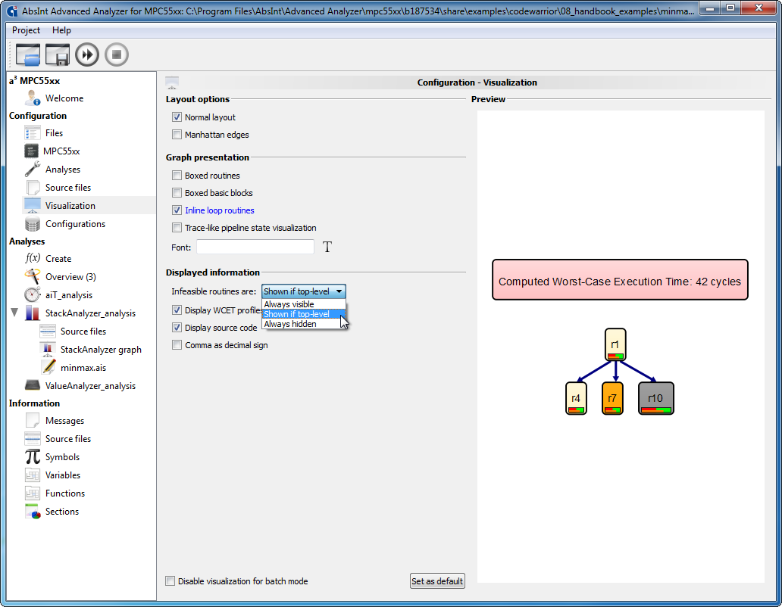This screenshot has height=607, width=782.
Task: Toggle the Display source code checkbox
Action: [x=177, y=328]
